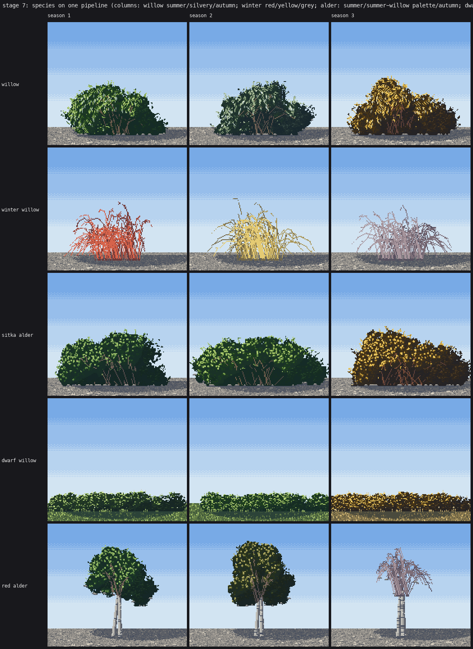The height and width of the screenshot is (649, 473).
Task: Click the willow season 1 thumbnail
Action: (x=117, y=84)
